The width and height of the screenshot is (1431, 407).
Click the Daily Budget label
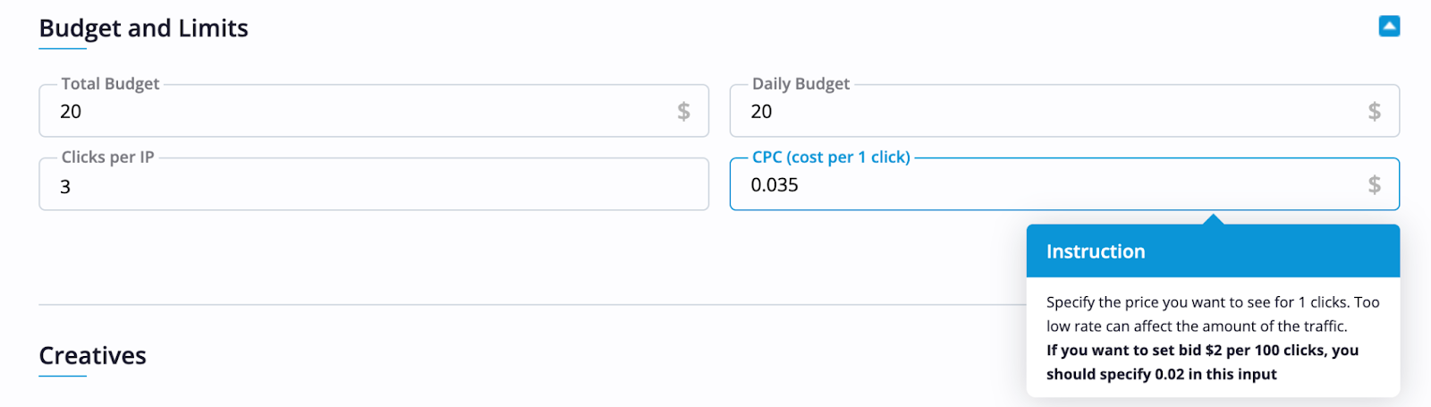click(x=800, y=83)
